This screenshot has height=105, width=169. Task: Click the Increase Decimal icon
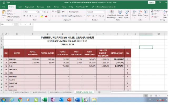100,16
